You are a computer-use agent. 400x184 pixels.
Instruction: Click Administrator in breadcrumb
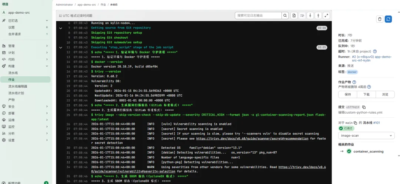click(x=64, y=4)
